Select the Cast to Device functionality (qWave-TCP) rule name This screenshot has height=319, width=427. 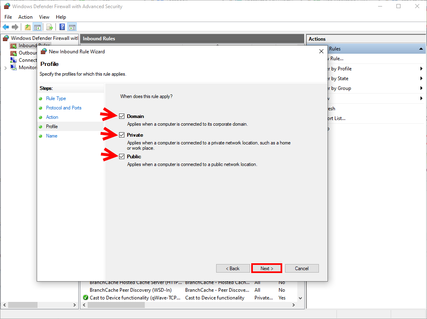click(135, 297)
